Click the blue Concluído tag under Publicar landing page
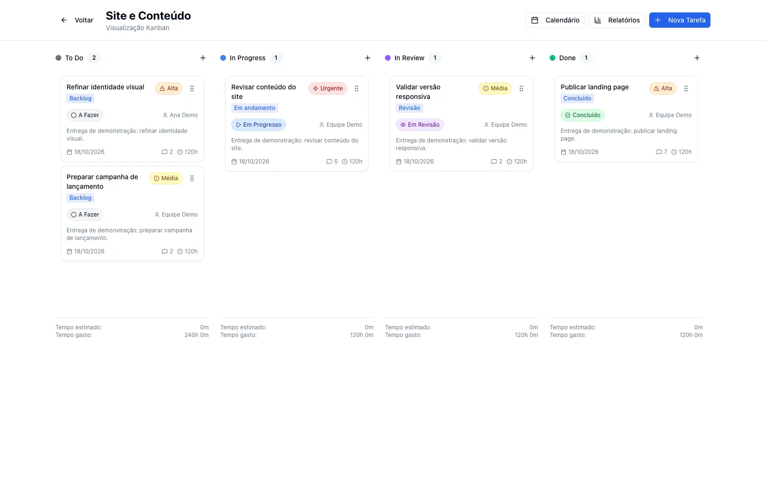This screenshot has width=766, height=478. coord(577,98)
